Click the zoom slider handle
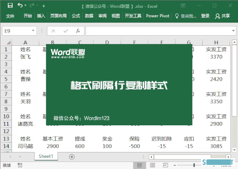238x169 pixels. (x=194, y=165)
